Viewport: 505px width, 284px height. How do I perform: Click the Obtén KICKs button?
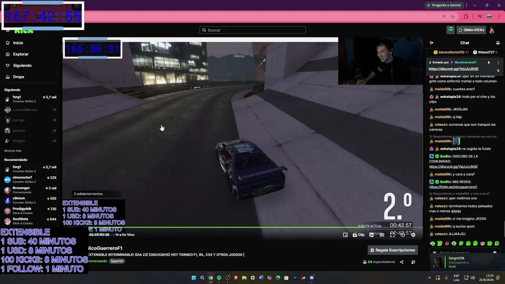471,30
